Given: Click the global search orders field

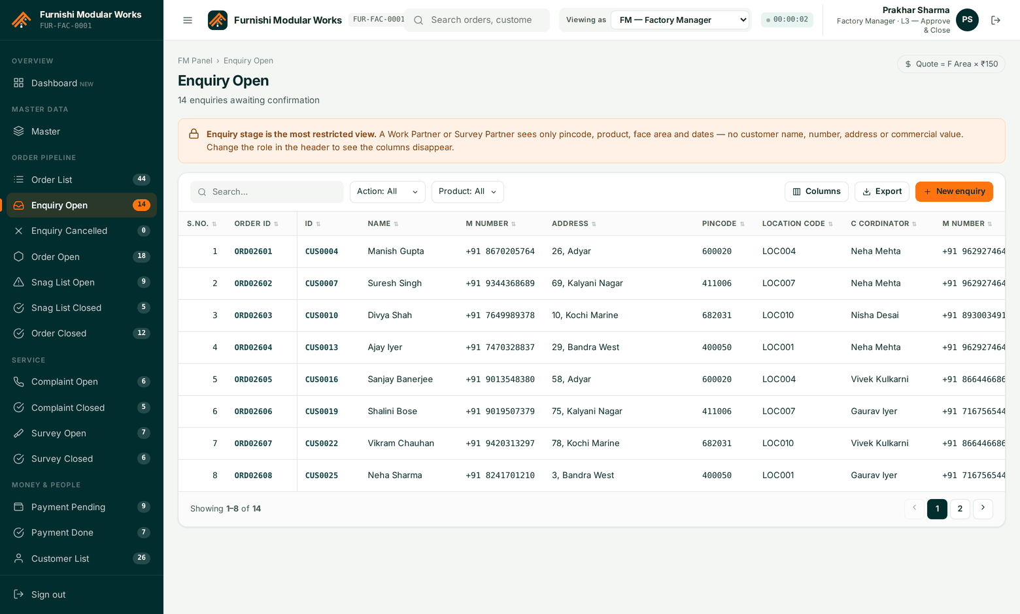Looking at the screenshot, I should pos(477,20).
